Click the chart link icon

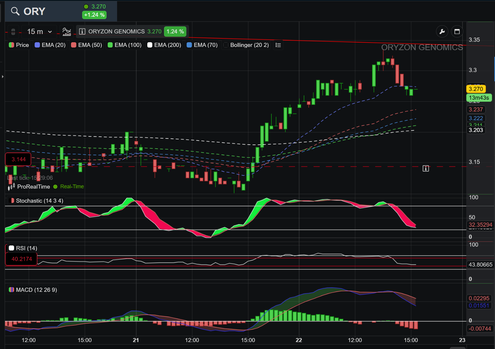click(13, 32)
